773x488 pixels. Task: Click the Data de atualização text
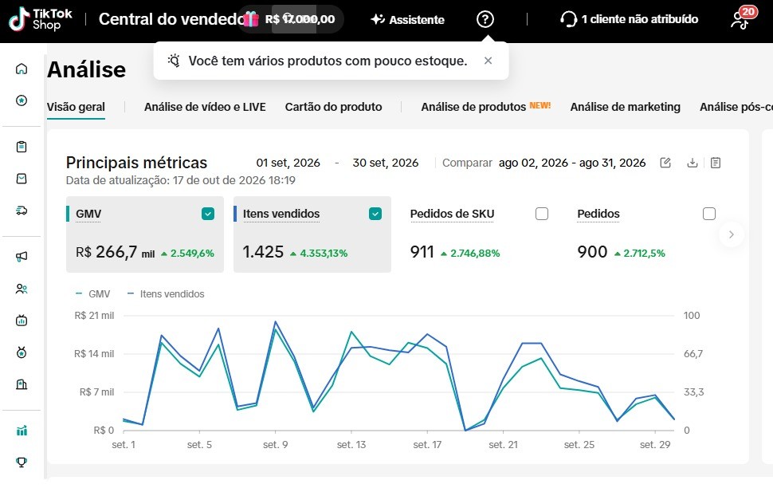180,180
